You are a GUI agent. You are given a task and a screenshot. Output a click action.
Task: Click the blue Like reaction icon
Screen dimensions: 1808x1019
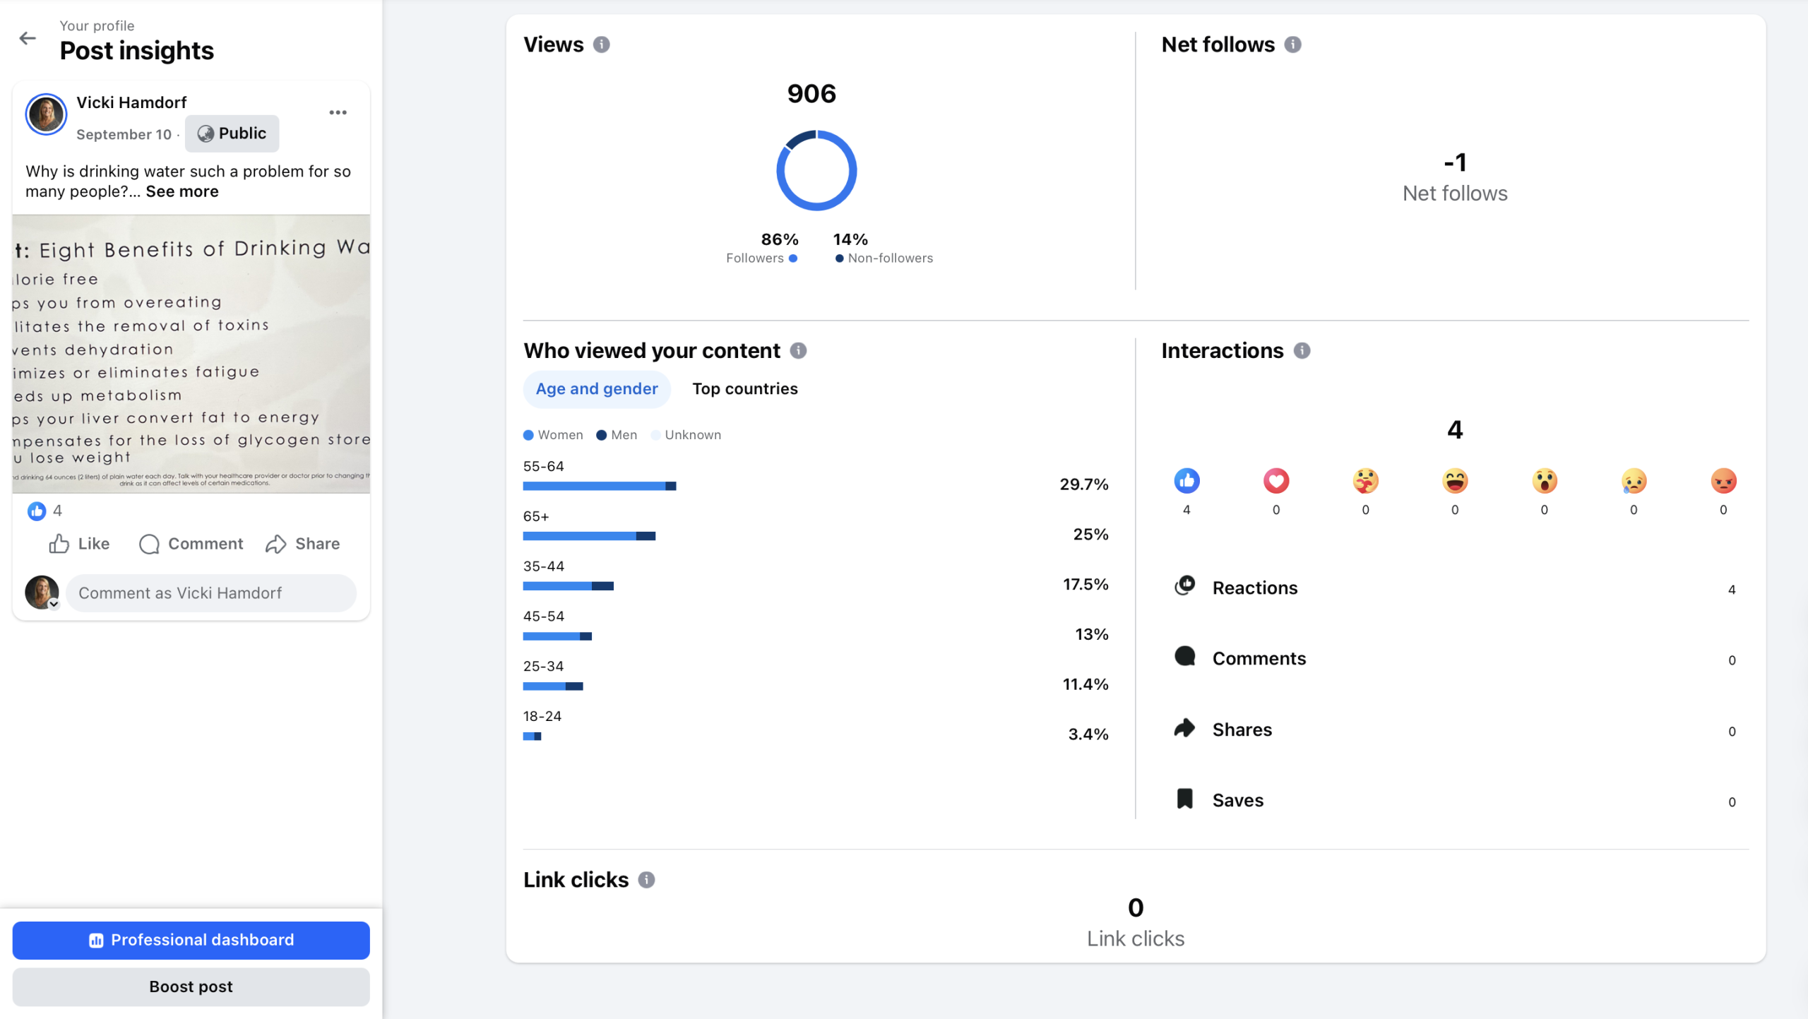(x=1186, y=481)
